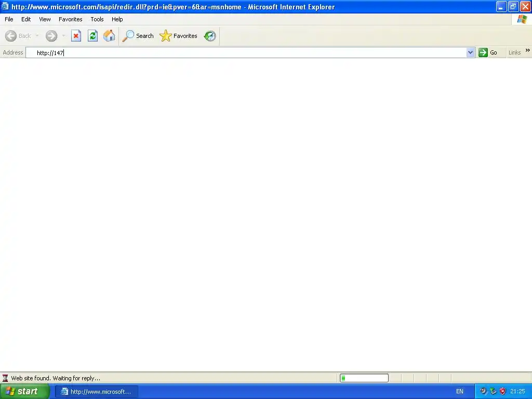Image resolution: width=532 pixels, height=399 pixels.
Task: Click the first system tray icon
Action: tap(483, 391)
